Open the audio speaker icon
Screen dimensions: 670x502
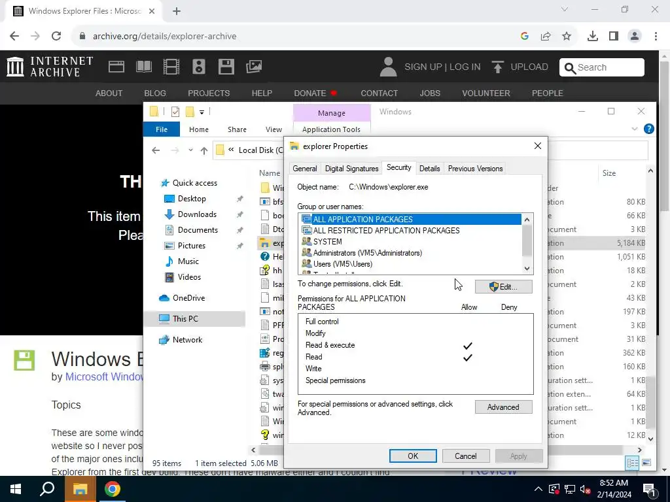199,67
